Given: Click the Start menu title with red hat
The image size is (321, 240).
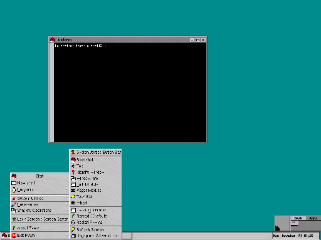Looking at the screenshot, I should click(x=39, y=176).
